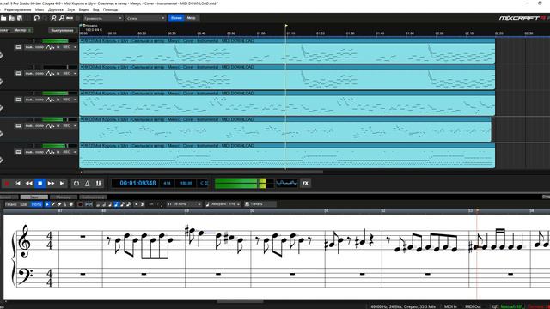Jump to project end with skip-to-end button

(x=62, y=183)
